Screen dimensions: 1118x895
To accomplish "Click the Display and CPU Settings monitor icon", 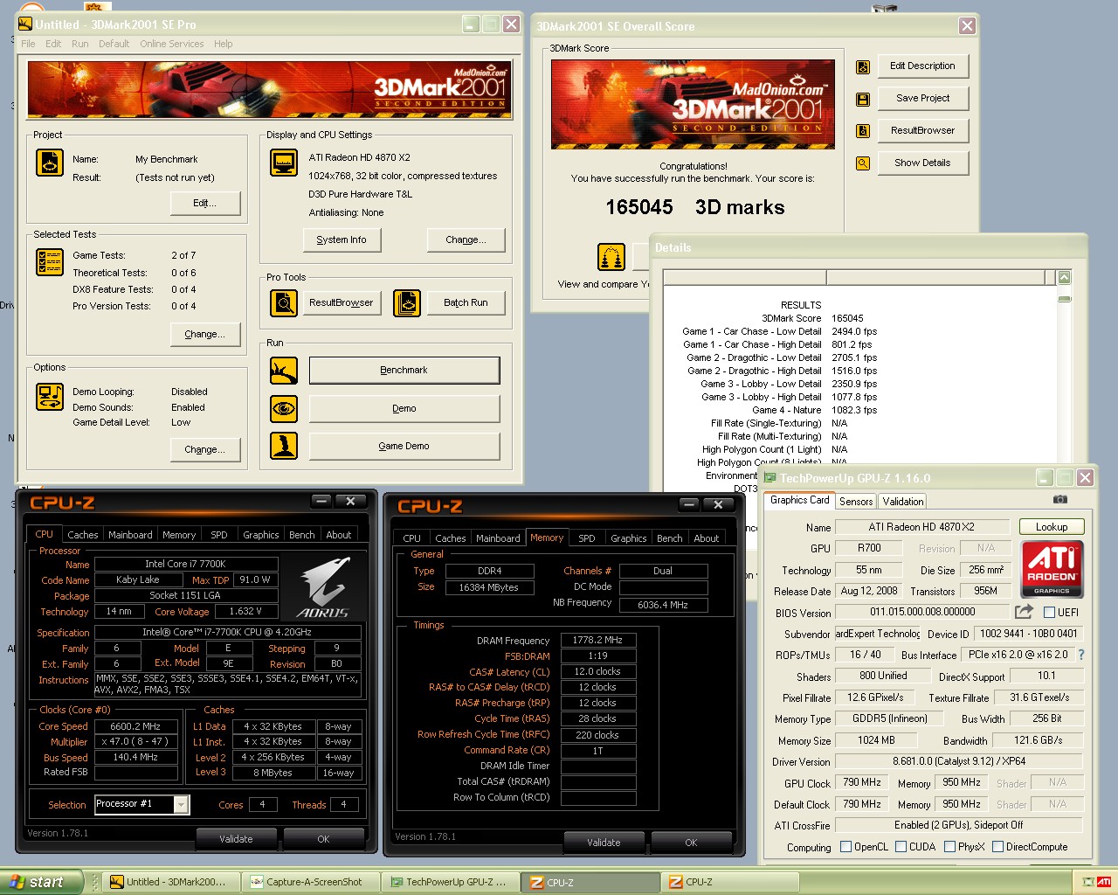I will pyautogui.click(x=284, y=163).
